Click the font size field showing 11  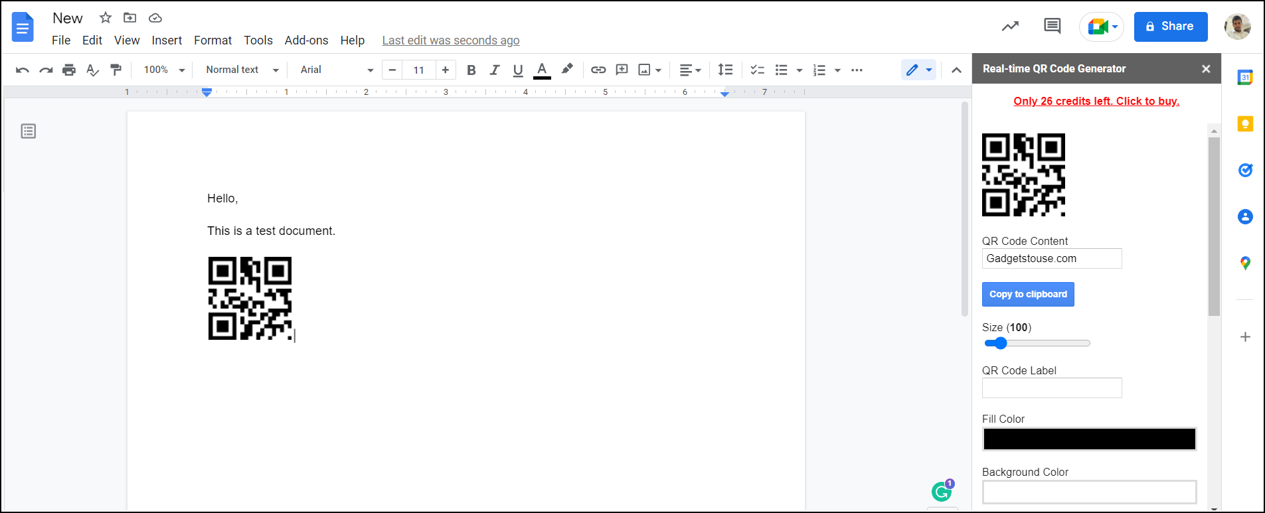(419, 70)
